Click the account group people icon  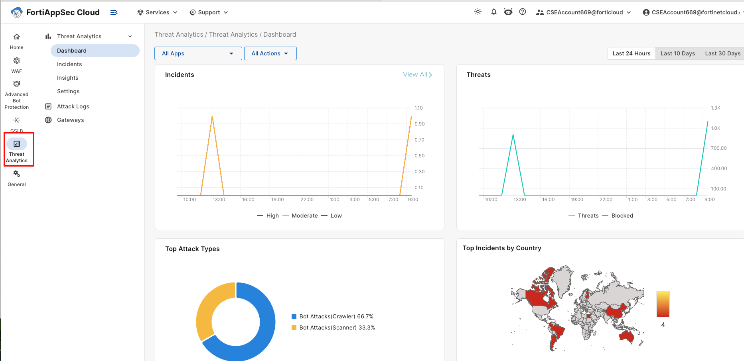click(540, 12)
